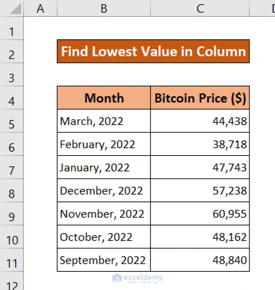Select column header B

coord(103,8)
